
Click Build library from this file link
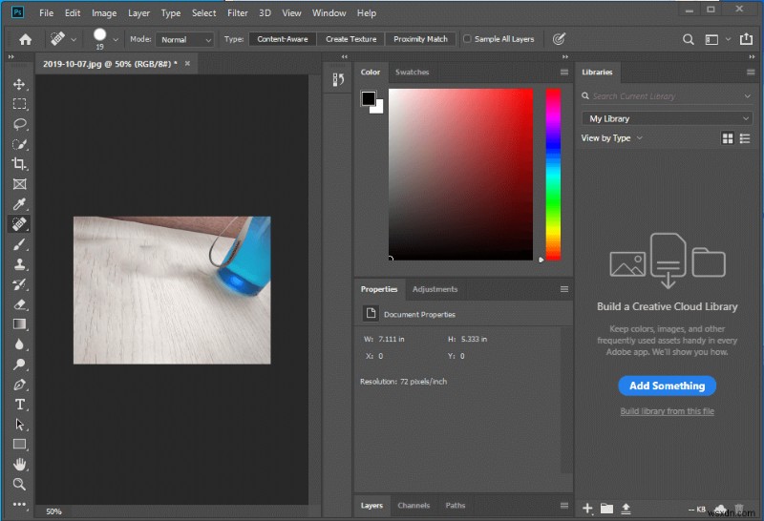tap(667, 411)
